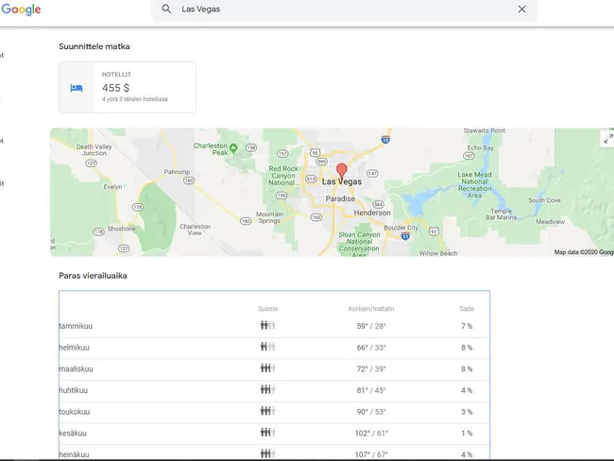614x461 pixels.
Task: Click Boulder City on the map
Action: [401, 228]
